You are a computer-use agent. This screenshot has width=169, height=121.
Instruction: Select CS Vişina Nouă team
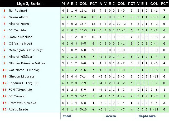click(20, 43)
